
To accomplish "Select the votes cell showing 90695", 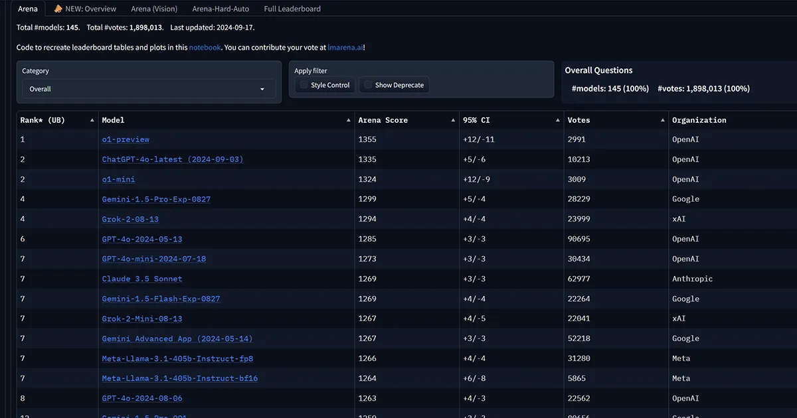I will tap(616, 239).
